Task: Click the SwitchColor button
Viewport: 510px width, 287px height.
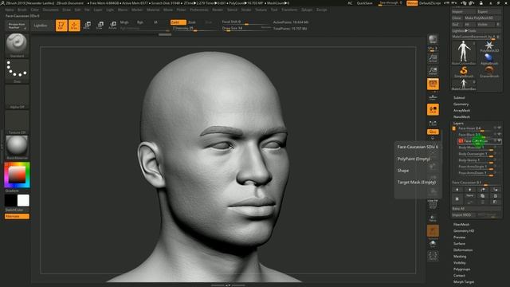Action: point(14,210)
